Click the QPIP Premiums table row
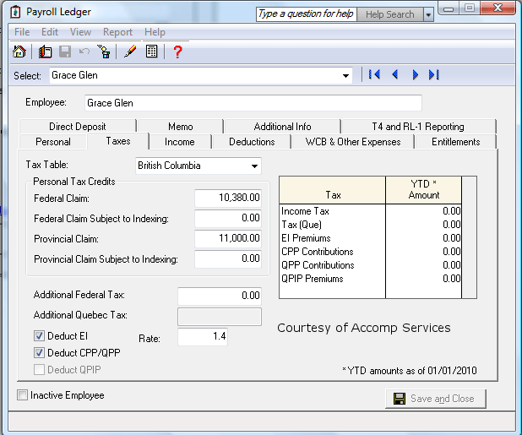The width and height of the screenshot is (522, 435). coord(370,279)
